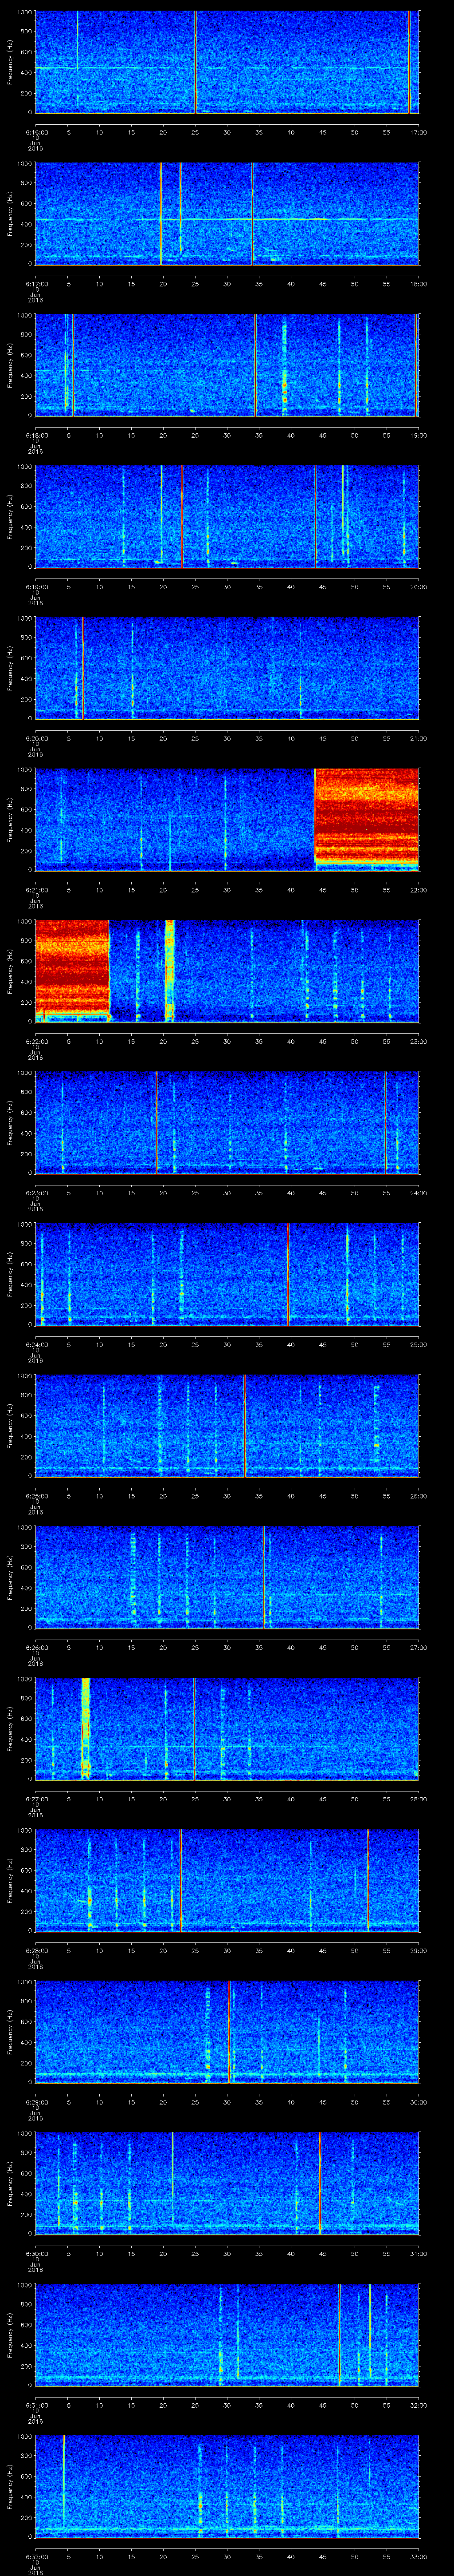Select the spectrogram panel starting at 6:30:00
This screenshot has height=2576, width=454.
coord(227,2184)
